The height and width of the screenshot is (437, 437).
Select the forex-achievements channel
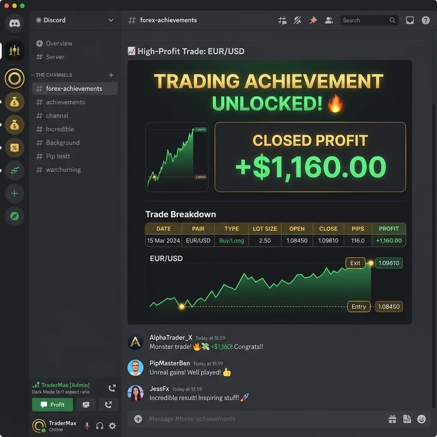click(x=75, y=89)
